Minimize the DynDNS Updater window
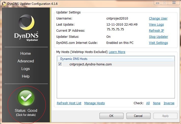The height and width of the screenshot is (124, 181). pyautogui.click(x=157, y=3)
